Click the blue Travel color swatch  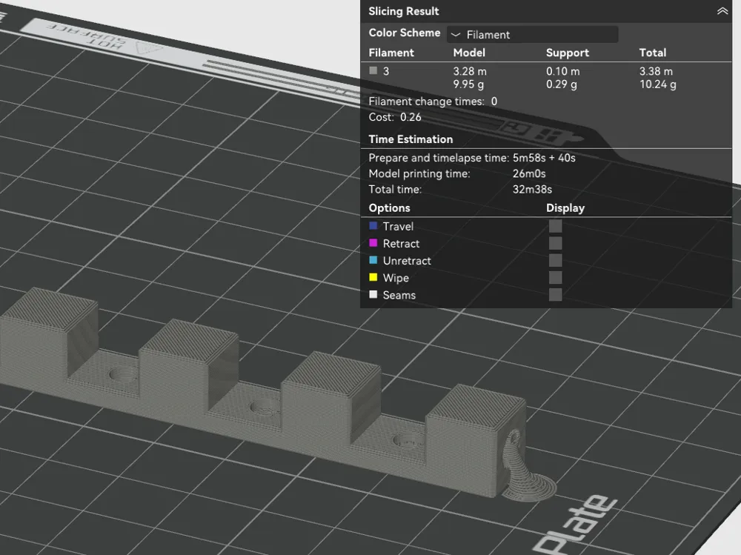coord(373,225)
